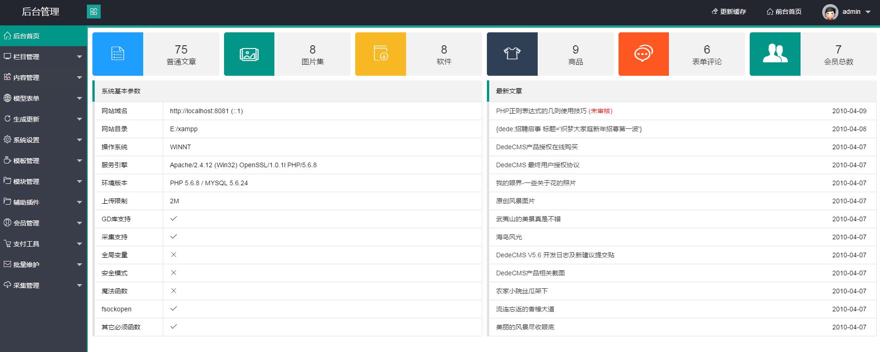Click the admin avatar picture
This screenshot has width=880, height=352.
pos(830,12)
